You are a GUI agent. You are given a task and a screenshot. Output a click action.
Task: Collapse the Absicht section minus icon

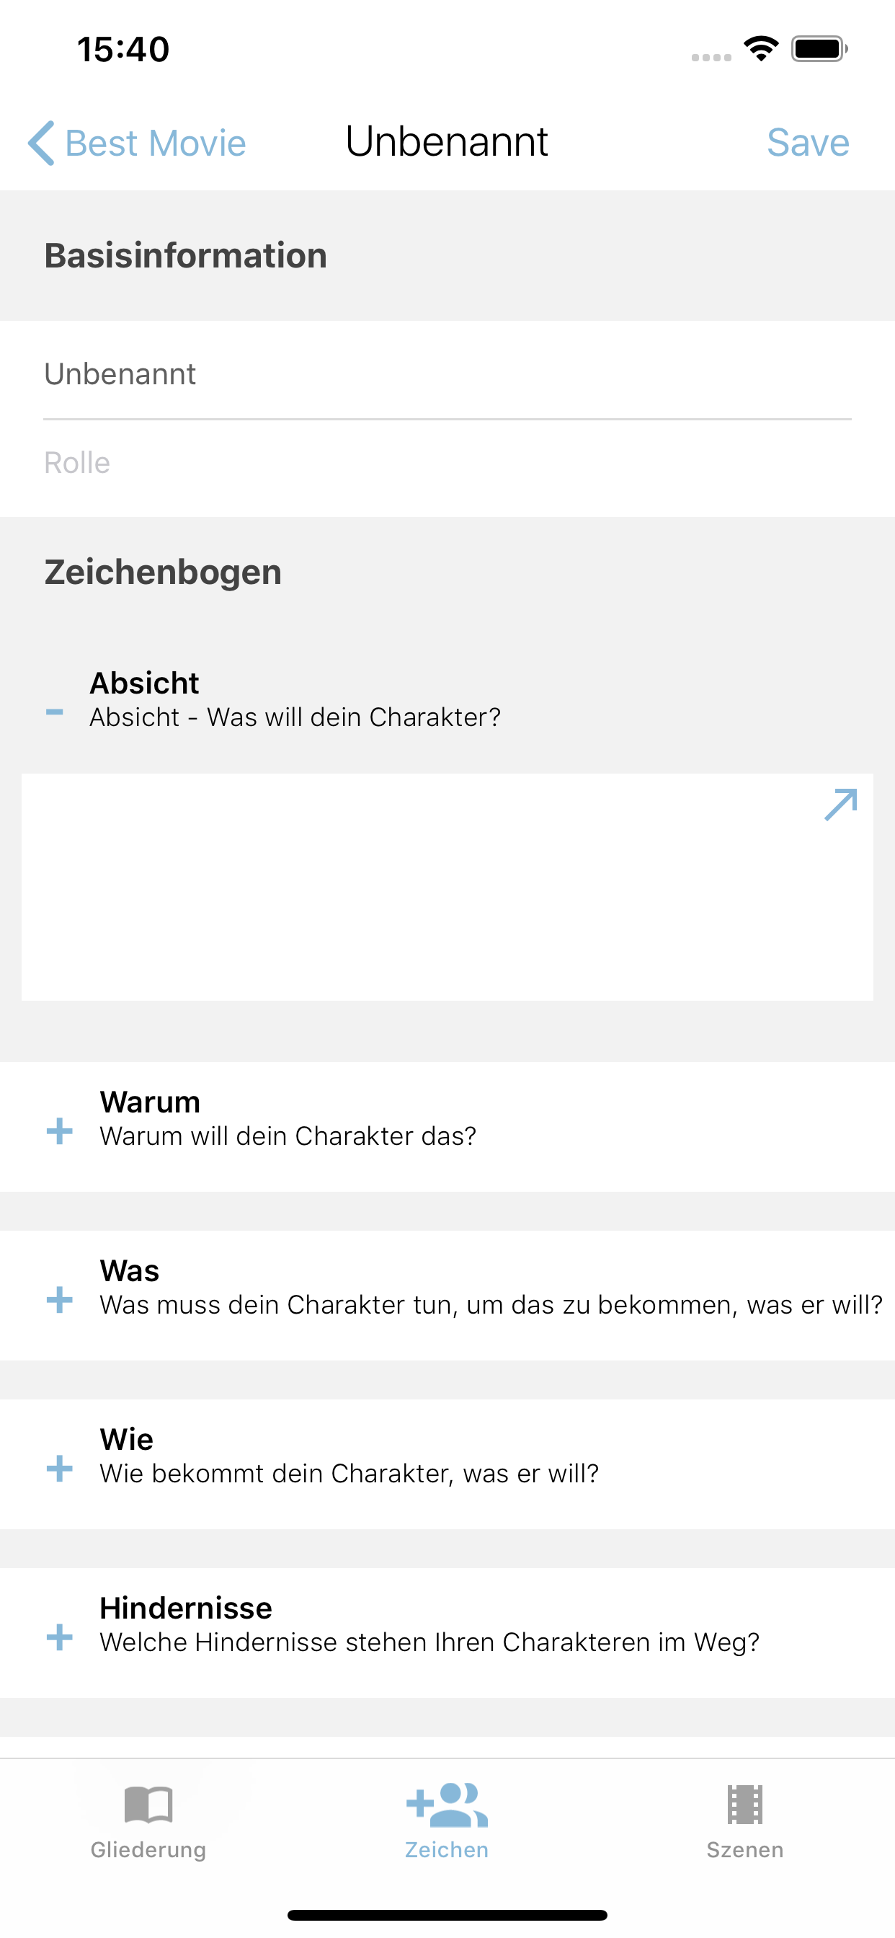click(55, 712)
